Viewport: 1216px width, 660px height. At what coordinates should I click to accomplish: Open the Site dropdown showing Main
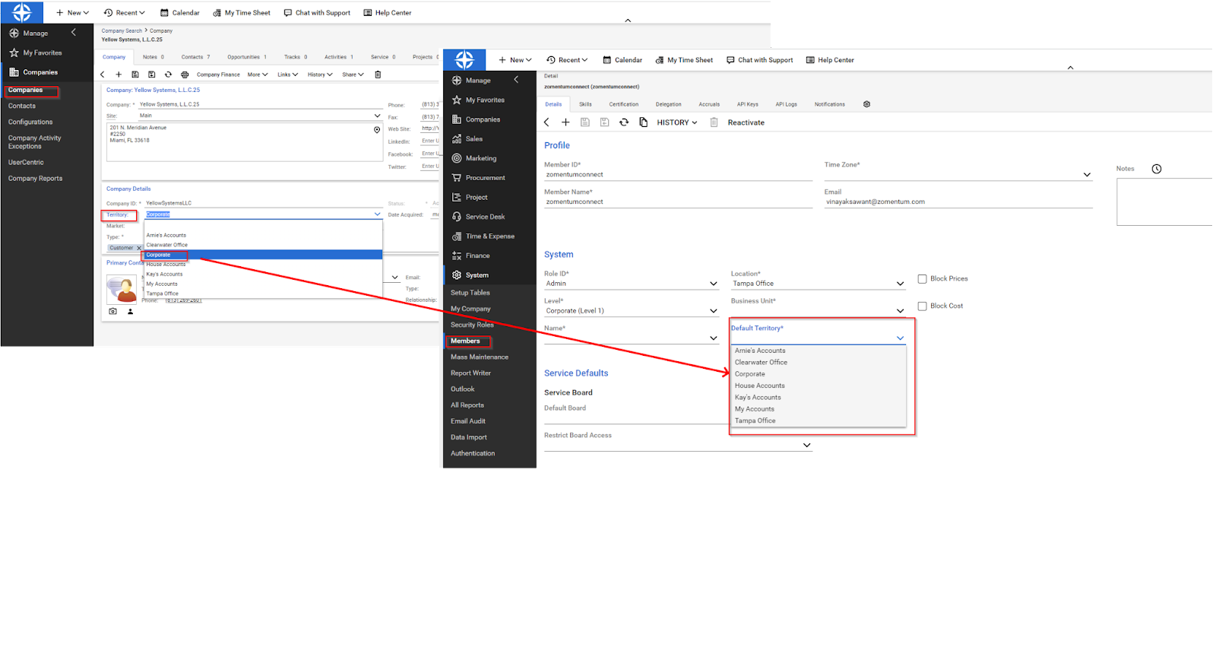point(260,116)
